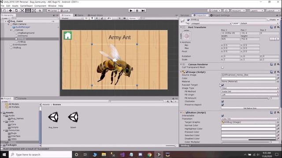Select the combined Transform tool
The image size is (282, 158).
click(34, 11)
